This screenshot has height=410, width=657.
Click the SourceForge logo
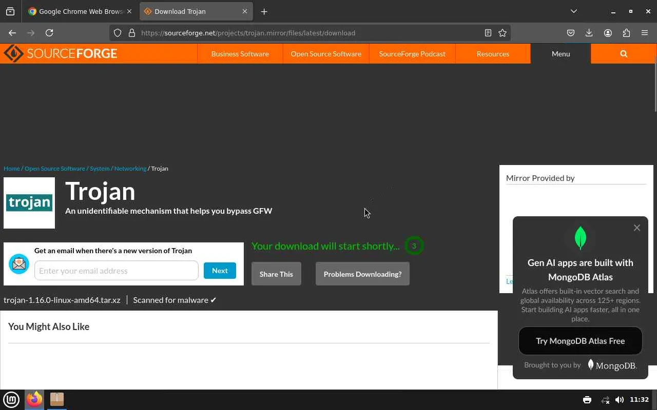click(x=61, y=53)
